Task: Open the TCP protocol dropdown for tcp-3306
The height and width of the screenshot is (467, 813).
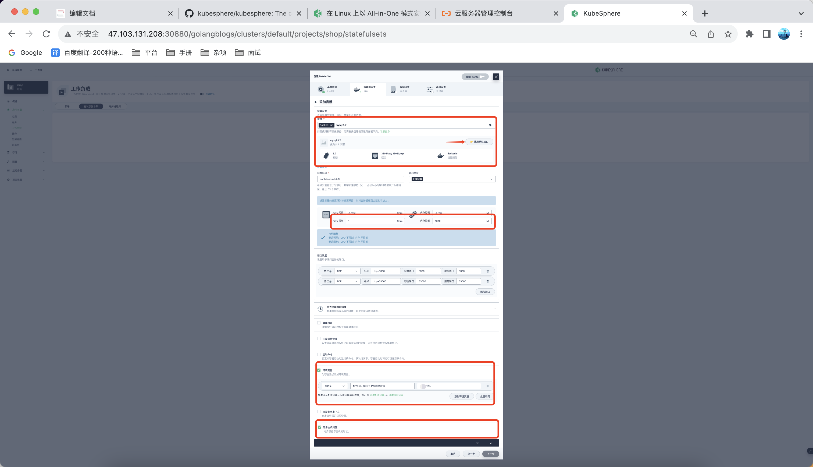Action: click(347, 271)
